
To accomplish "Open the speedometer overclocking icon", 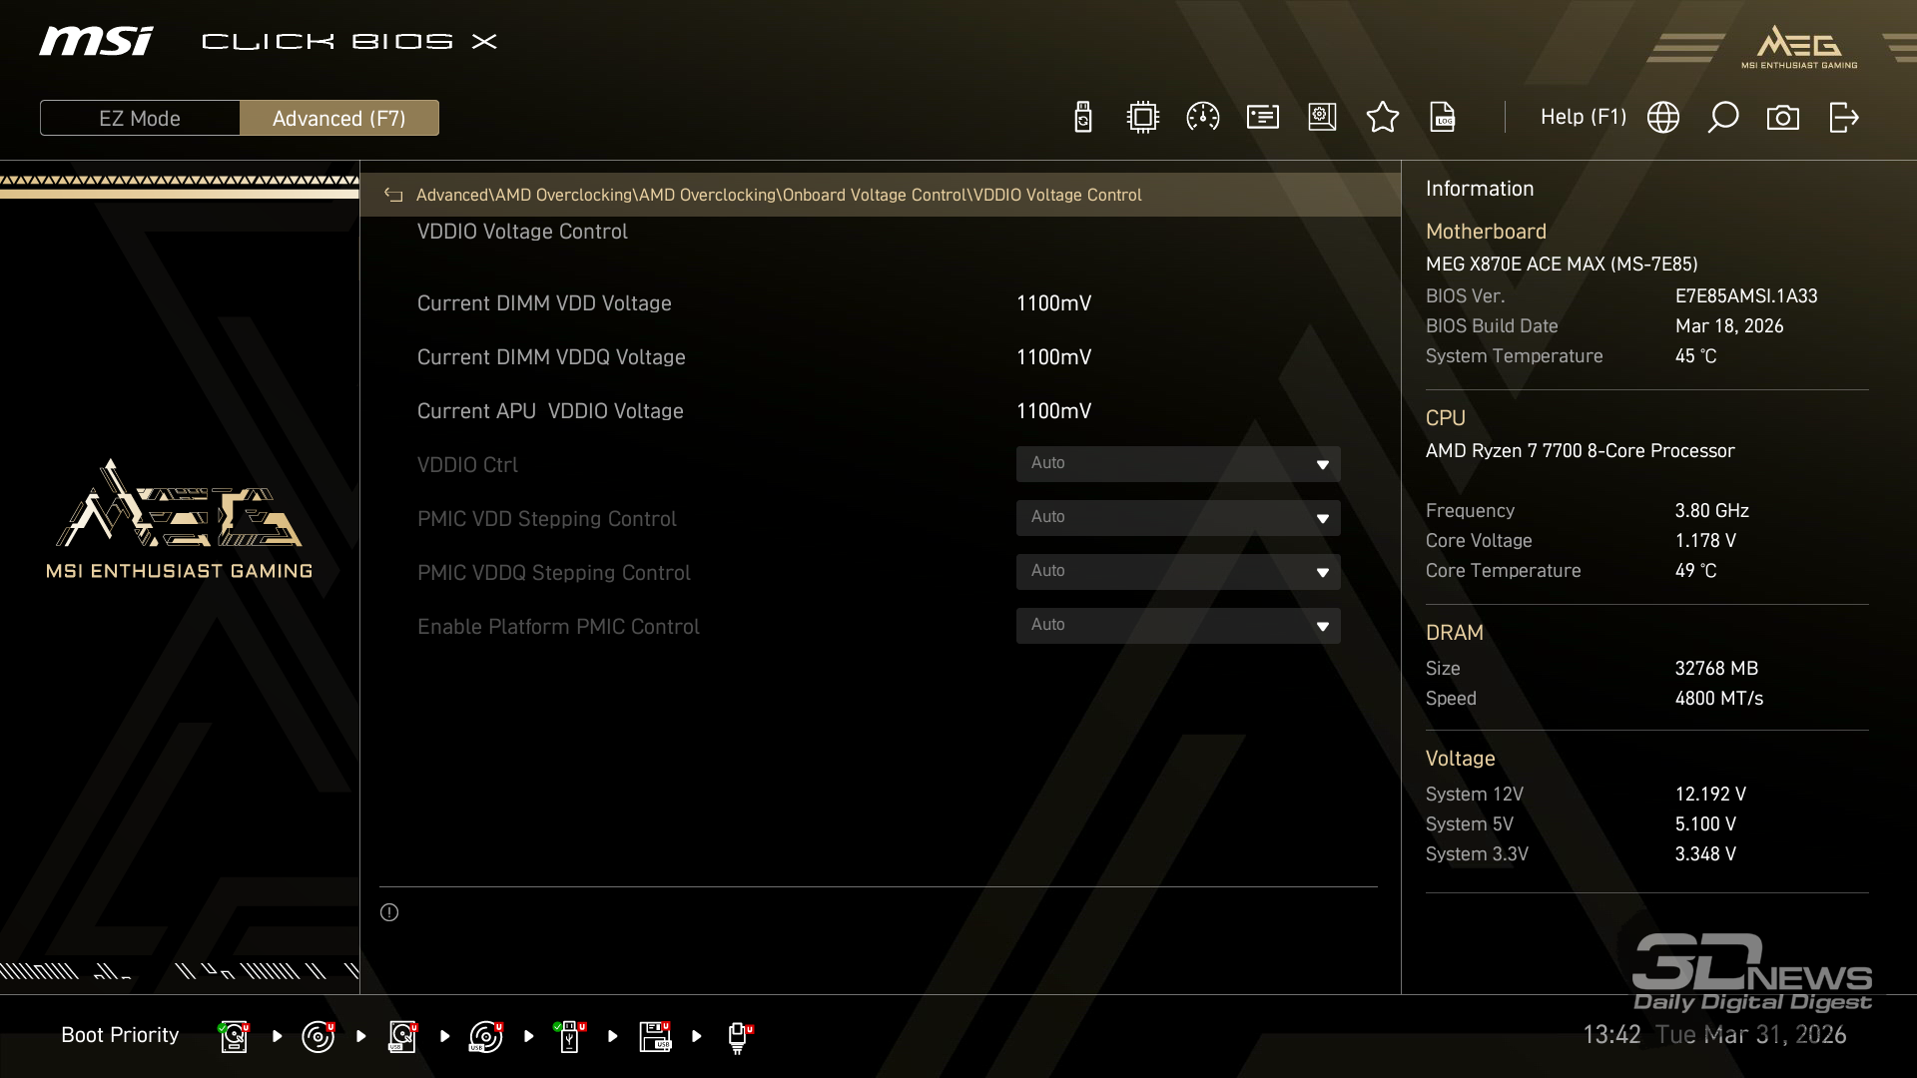I will tap(1202, 118).
